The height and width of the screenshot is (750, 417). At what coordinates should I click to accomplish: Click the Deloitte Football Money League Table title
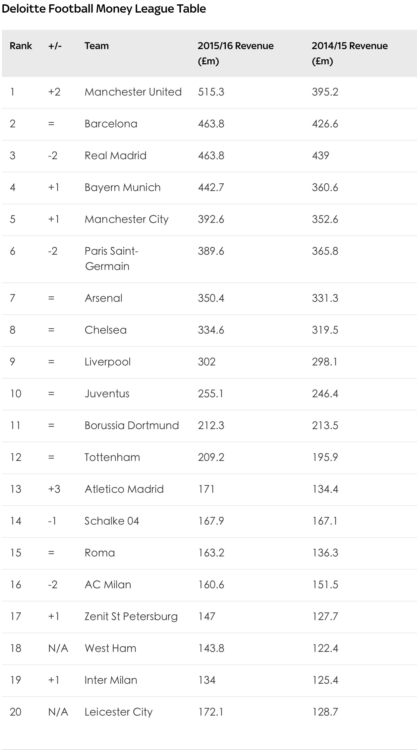point(104,9)
